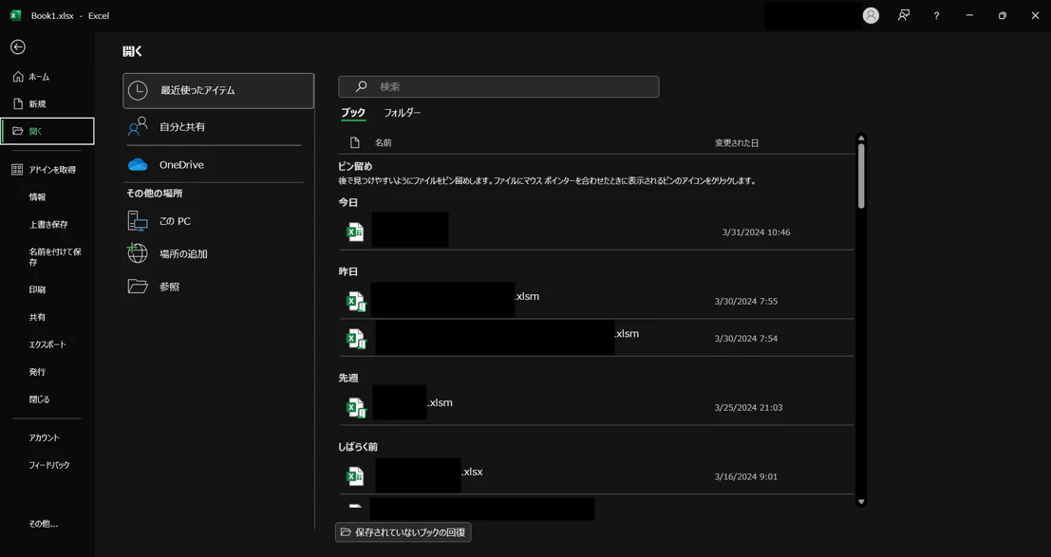This screenshot has height=557, width=1051.
Task: Open the 共有 option
Action: (x=38, y=317)
